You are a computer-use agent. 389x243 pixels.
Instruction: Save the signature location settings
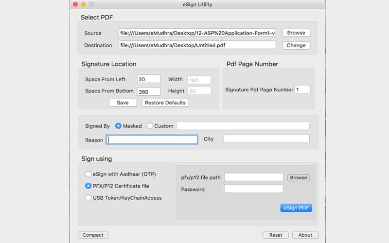[123, 103]
